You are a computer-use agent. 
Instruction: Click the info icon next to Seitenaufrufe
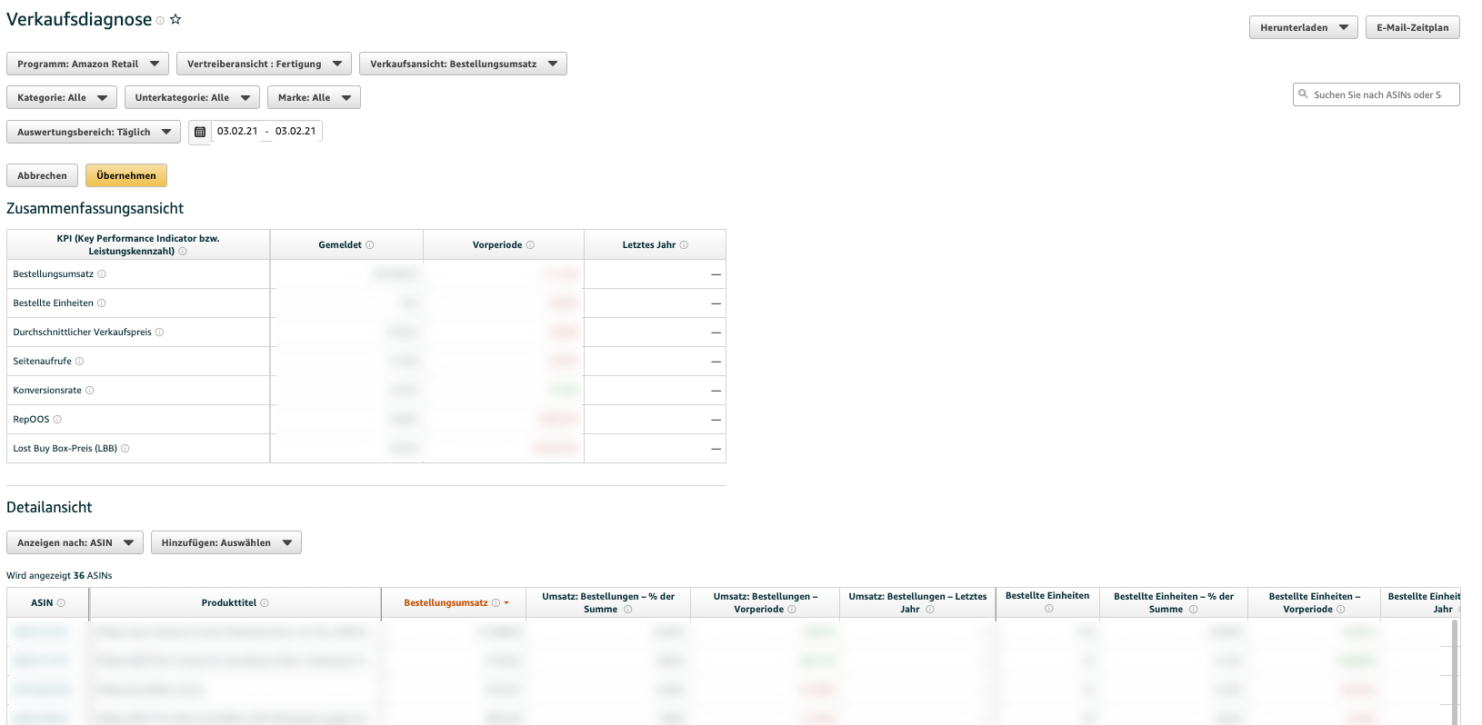[x=79, y=362]
